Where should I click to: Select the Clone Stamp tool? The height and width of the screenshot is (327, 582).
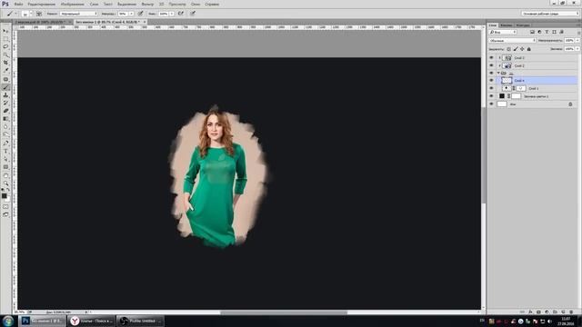(x=5, y=95)
